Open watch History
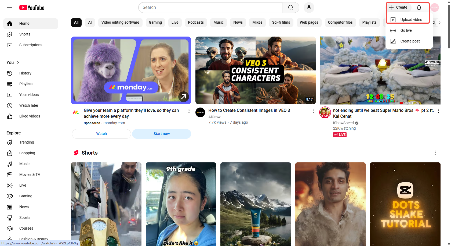451x246 pixels. [x=31, y=73]
